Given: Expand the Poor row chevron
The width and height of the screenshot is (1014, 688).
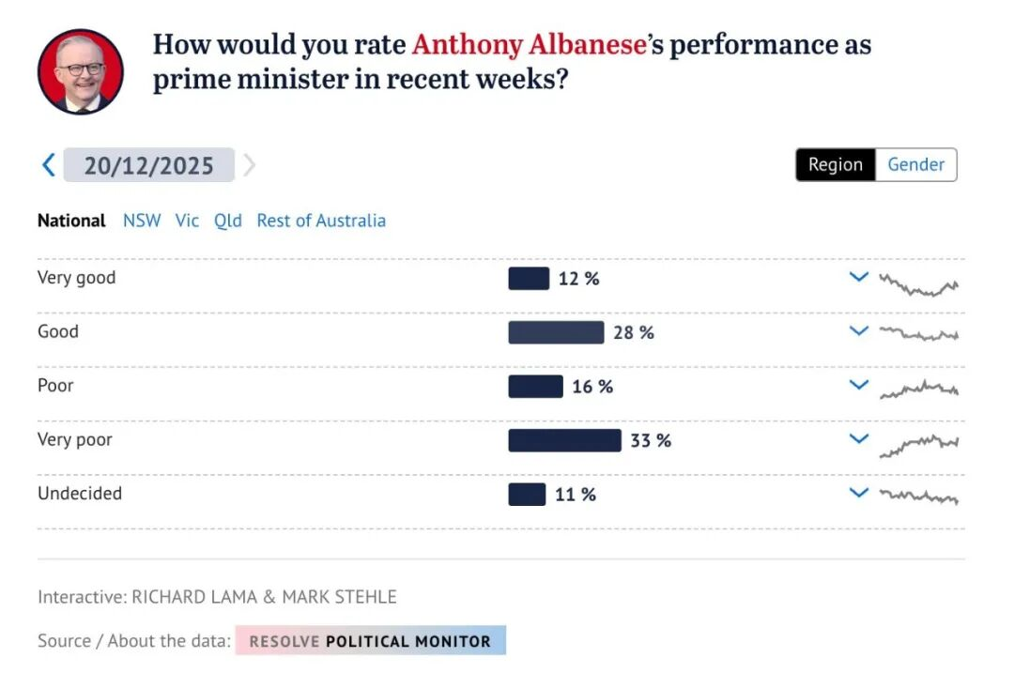Looking at the screenshot, I should point(858,385).
